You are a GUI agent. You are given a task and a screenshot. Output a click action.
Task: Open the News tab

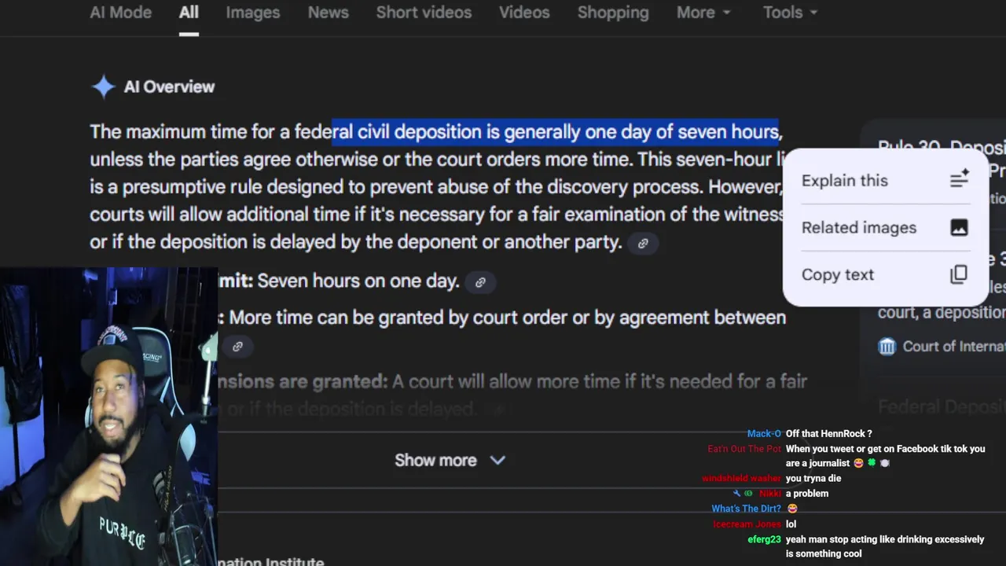point(328,13)
